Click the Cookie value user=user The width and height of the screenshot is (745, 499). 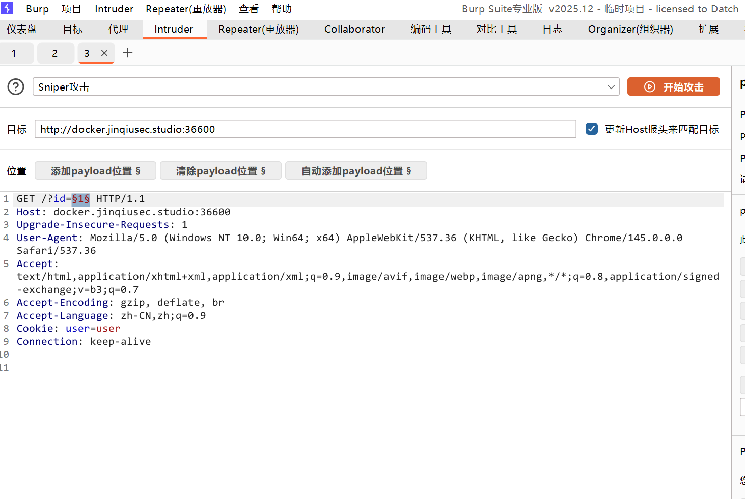click(x=93, y=329)
